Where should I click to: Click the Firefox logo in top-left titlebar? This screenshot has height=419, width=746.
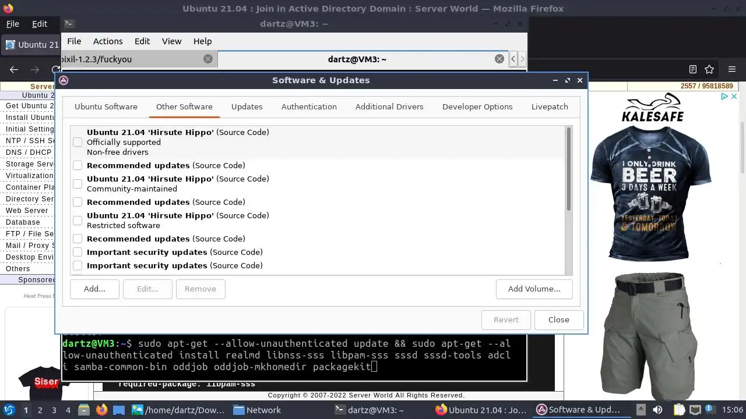[8, 8]
